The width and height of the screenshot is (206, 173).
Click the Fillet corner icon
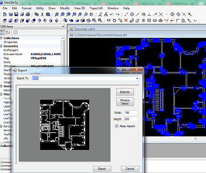(x=178, y=21)
